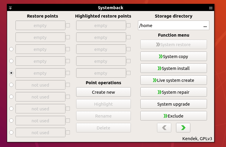Click the pin icon in title bar

click(10, 8)
